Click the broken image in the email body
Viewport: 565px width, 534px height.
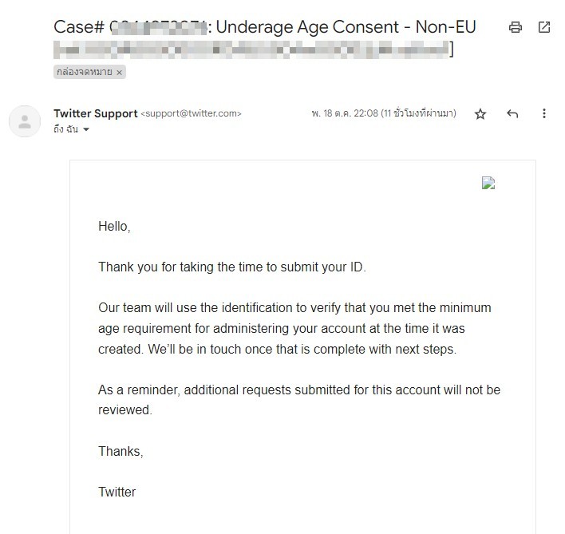coord(488,183)
